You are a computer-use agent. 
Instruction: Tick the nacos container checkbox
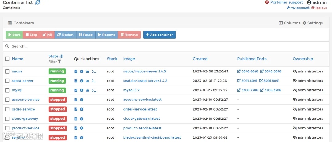point(7,71)
